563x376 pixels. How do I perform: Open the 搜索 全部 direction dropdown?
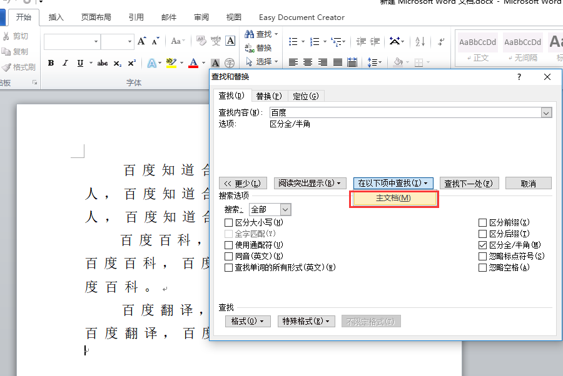(x=285, y=210)
